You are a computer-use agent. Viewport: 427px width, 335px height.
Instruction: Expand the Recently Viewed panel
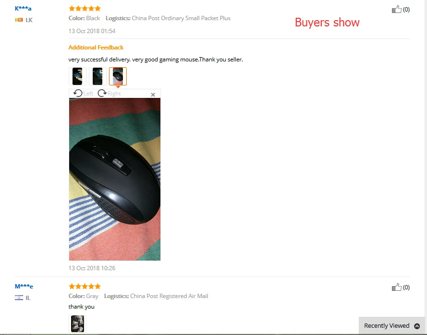(x=391, y=325)
